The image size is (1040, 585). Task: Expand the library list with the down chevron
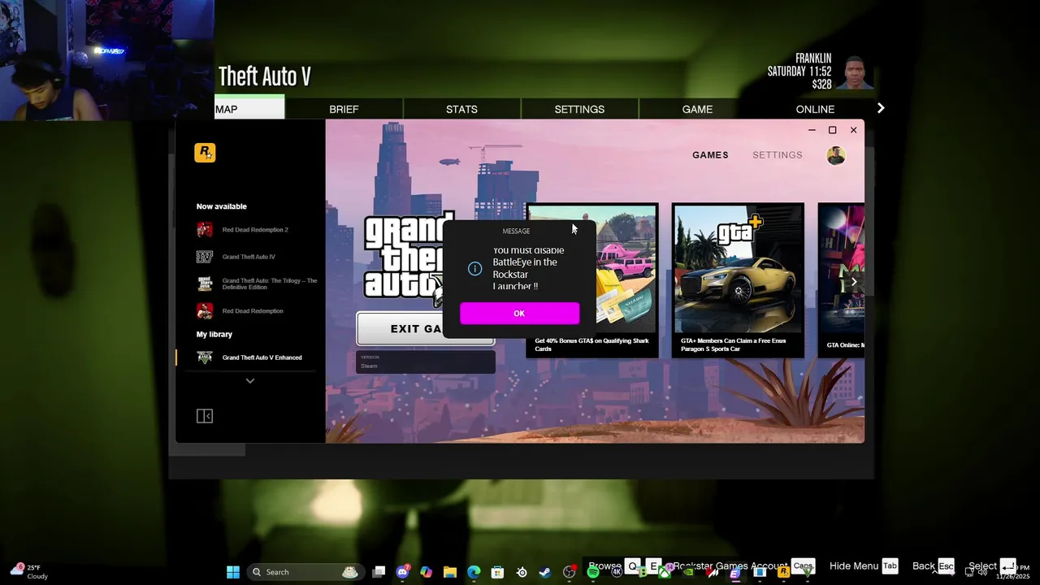tap(250, 381)
